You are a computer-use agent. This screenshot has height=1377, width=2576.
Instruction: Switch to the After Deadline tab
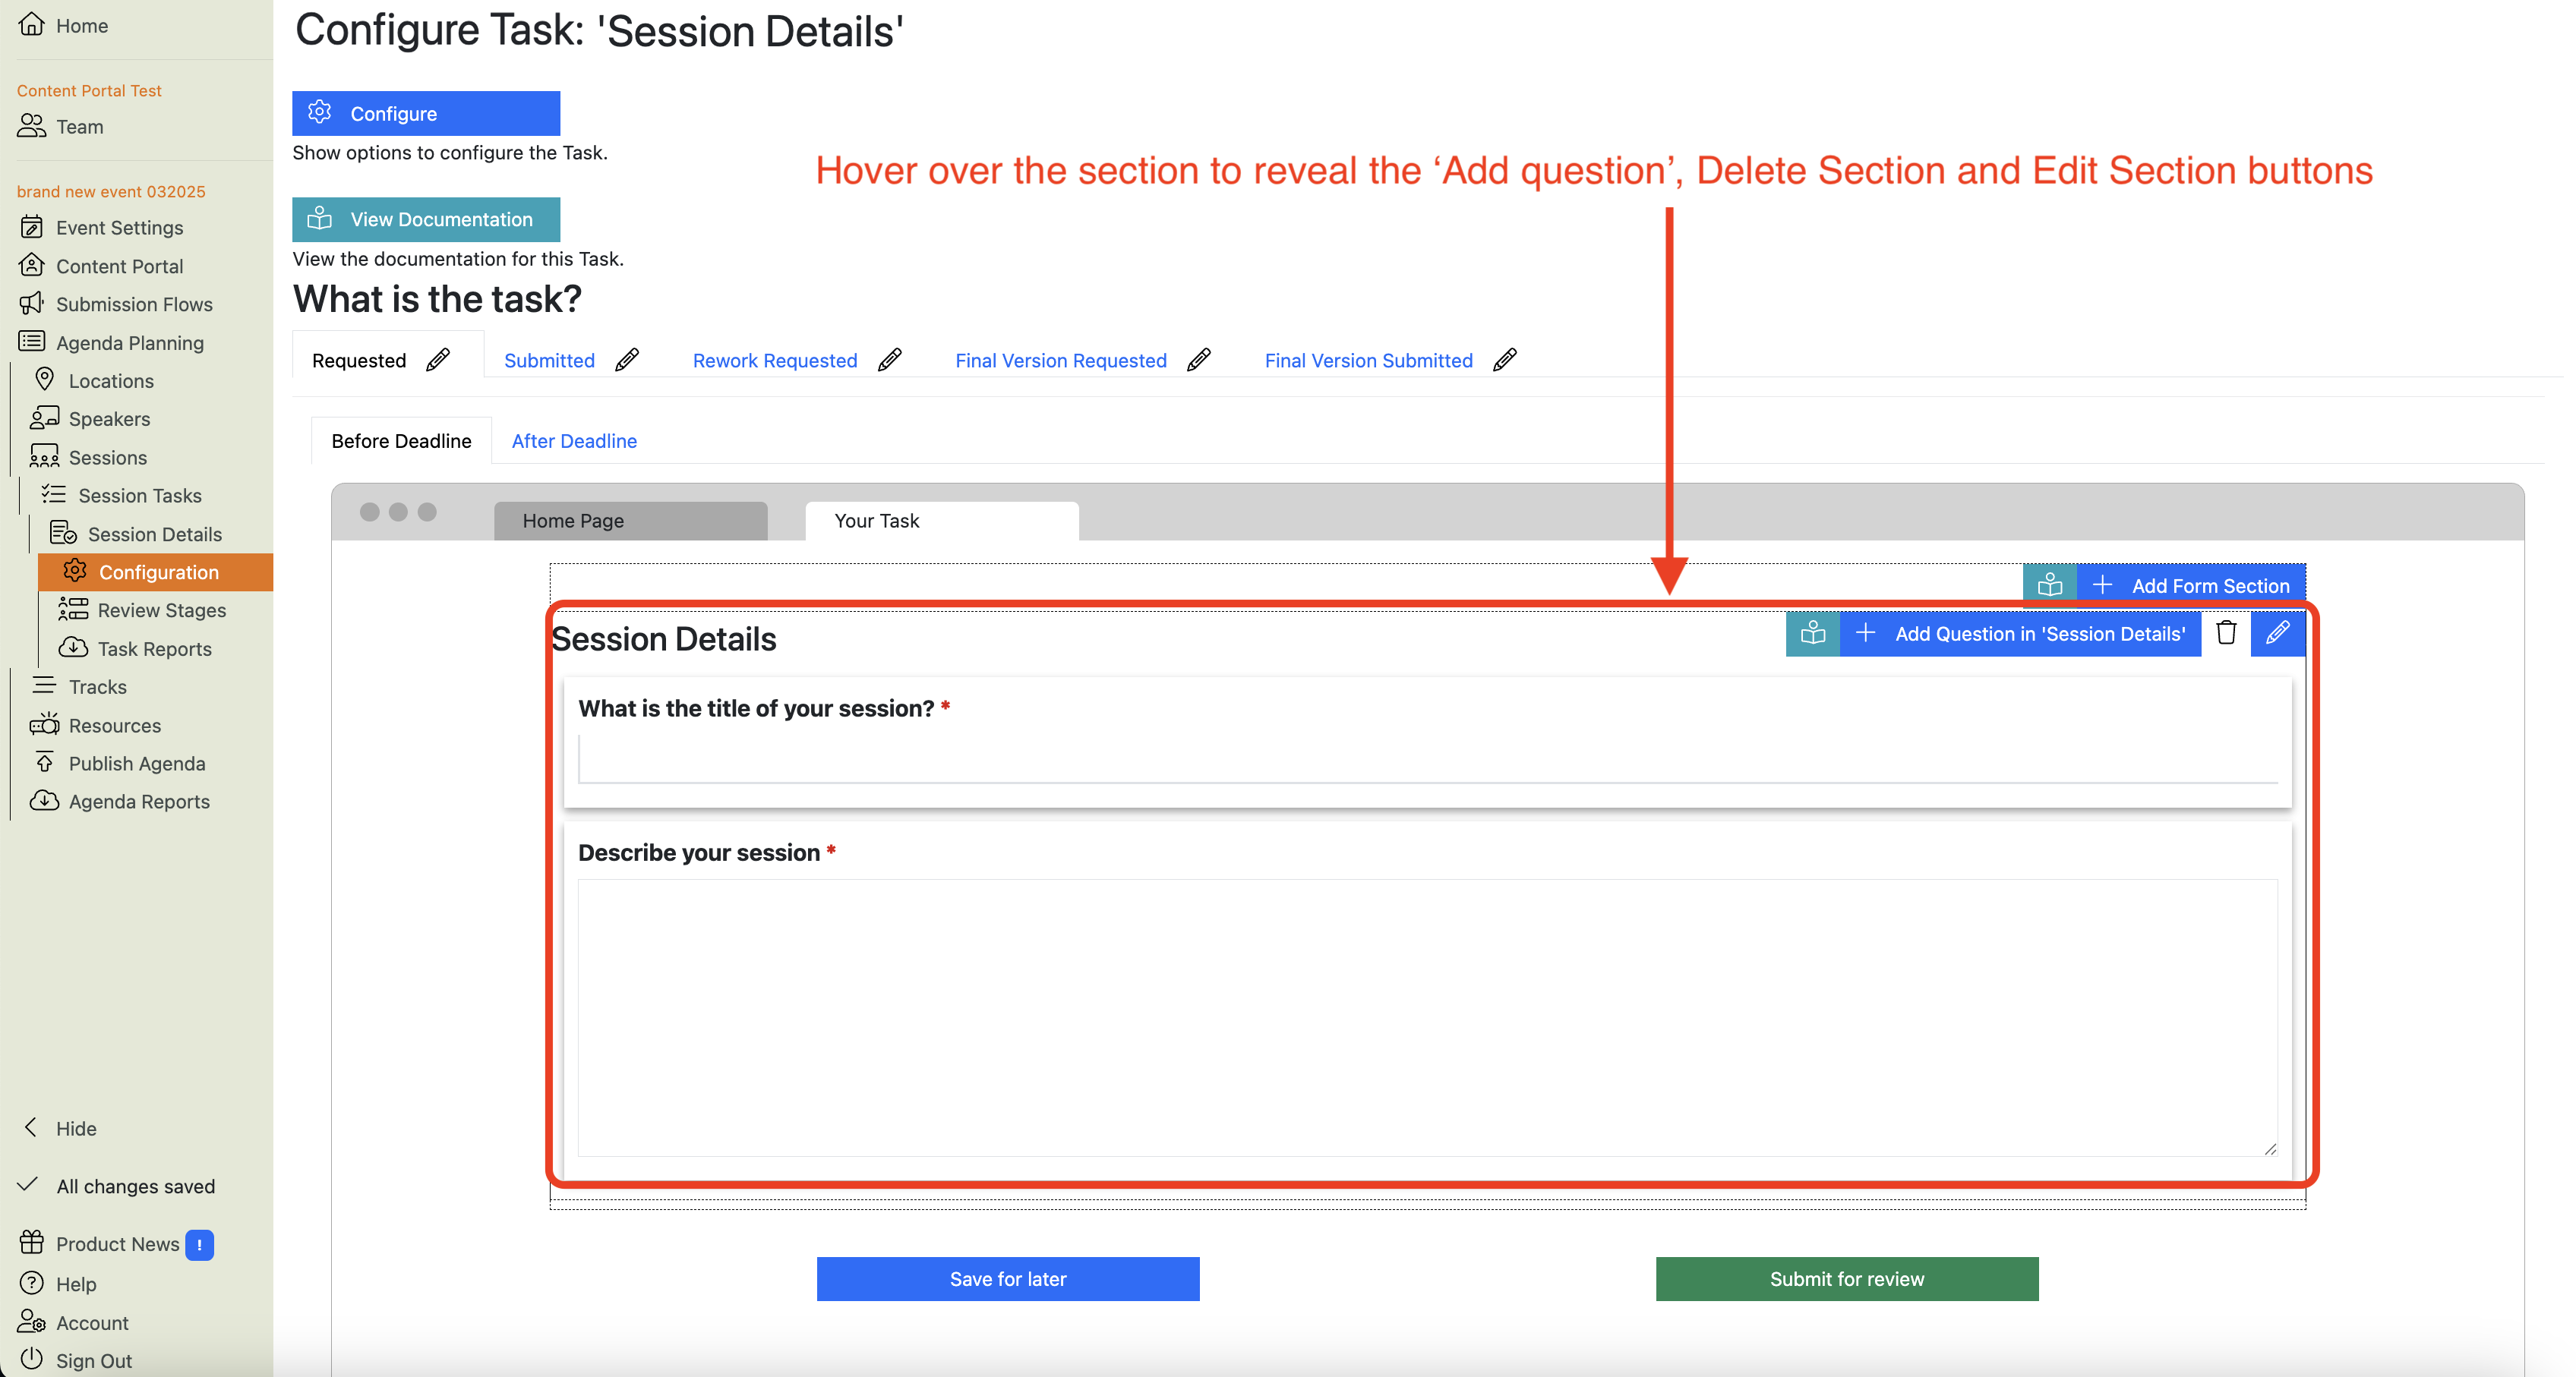coord(573,441)
